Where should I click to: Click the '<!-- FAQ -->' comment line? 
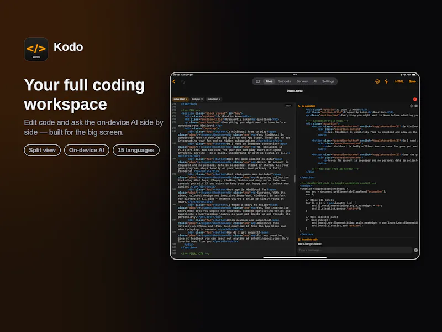coord(191,110)
